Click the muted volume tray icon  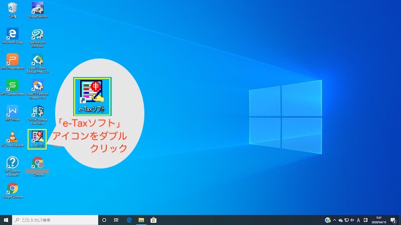[352, 220]
